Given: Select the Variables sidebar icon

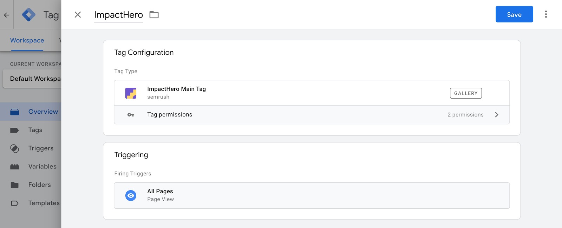Looking at the screenshot, I should [14, 166].
